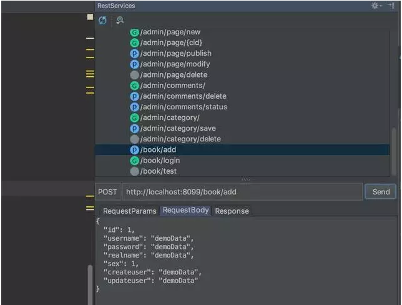Select /book/add service row
Image resolution: width=402 pixels, height=305 pixels.
[x=242, y=149]
